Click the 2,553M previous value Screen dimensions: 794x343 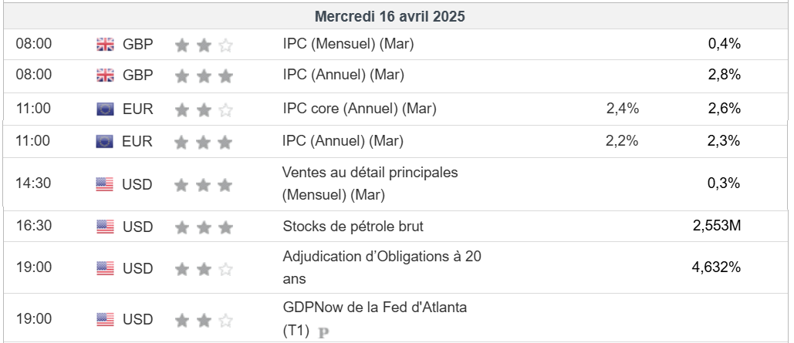click(717, 227)
